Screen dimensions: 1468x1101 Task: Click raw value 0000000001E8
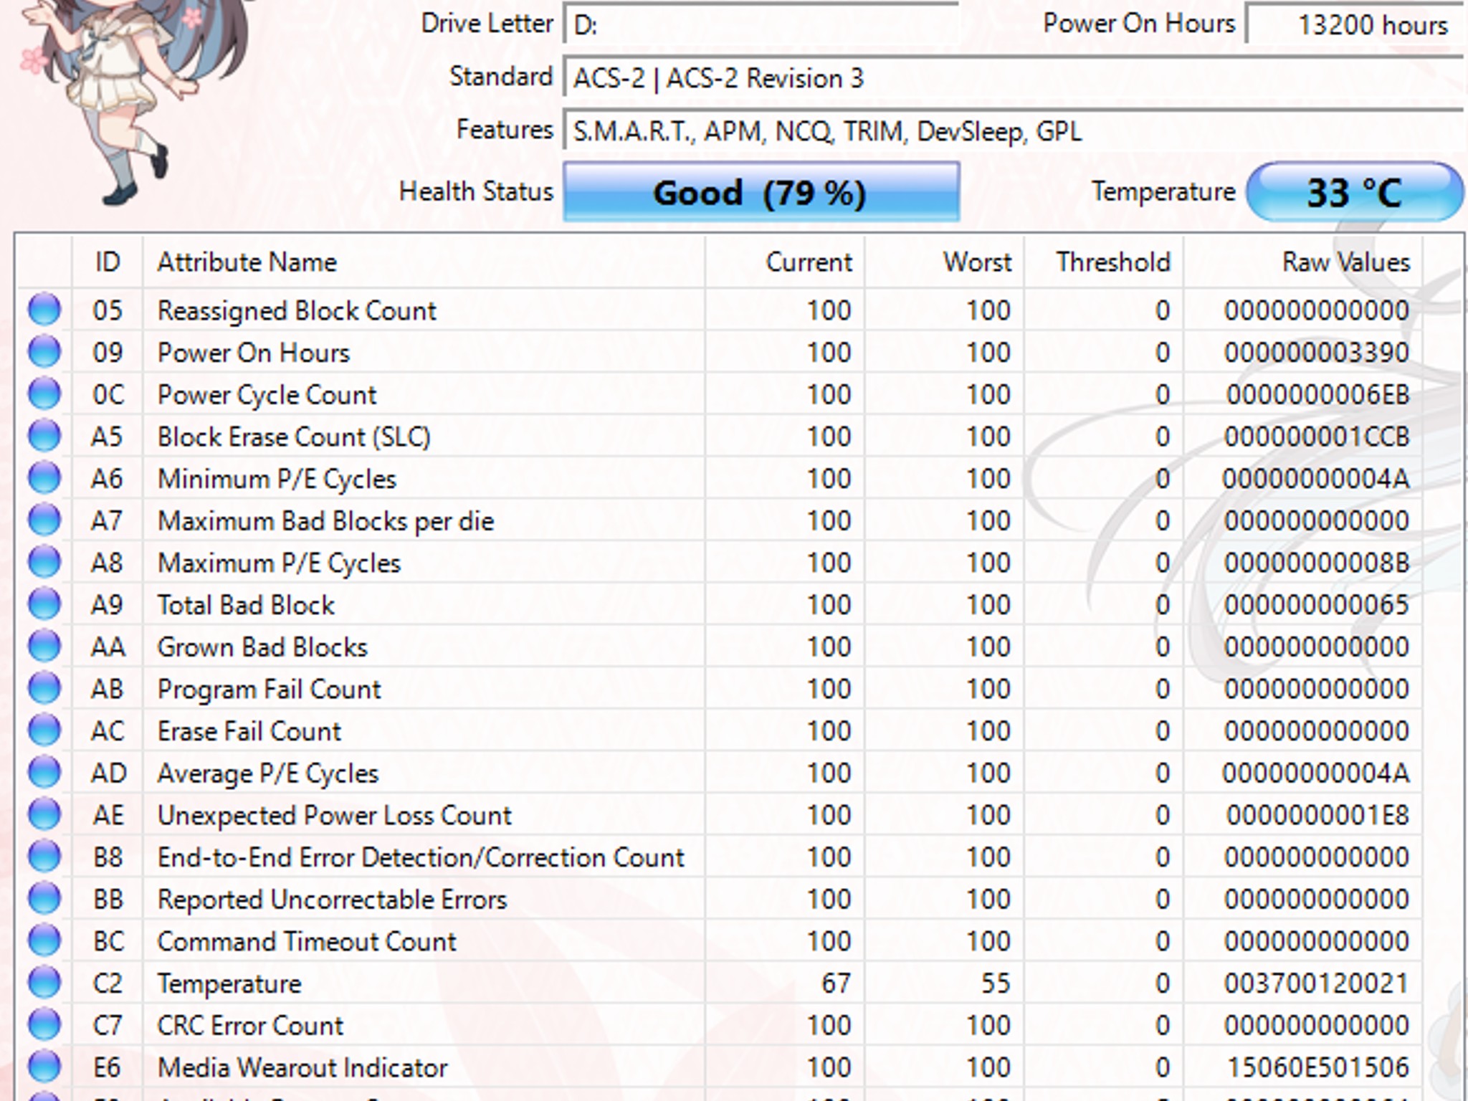click(1318, 816)
